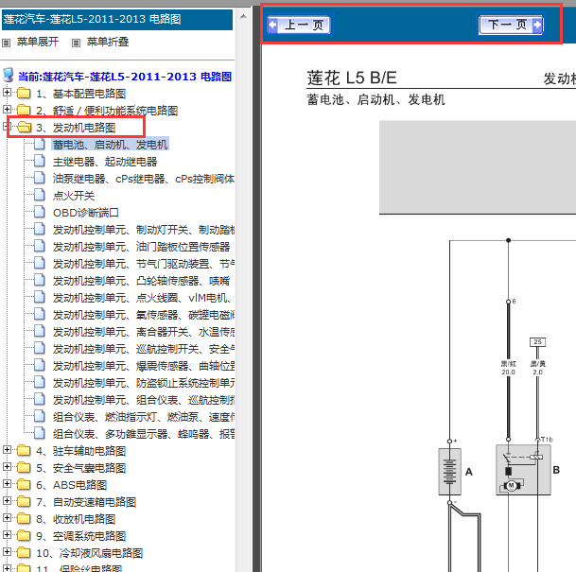This screenshot has height=572, width=576.
Task: Click battery component A in diagram
Action: point(450,472)
